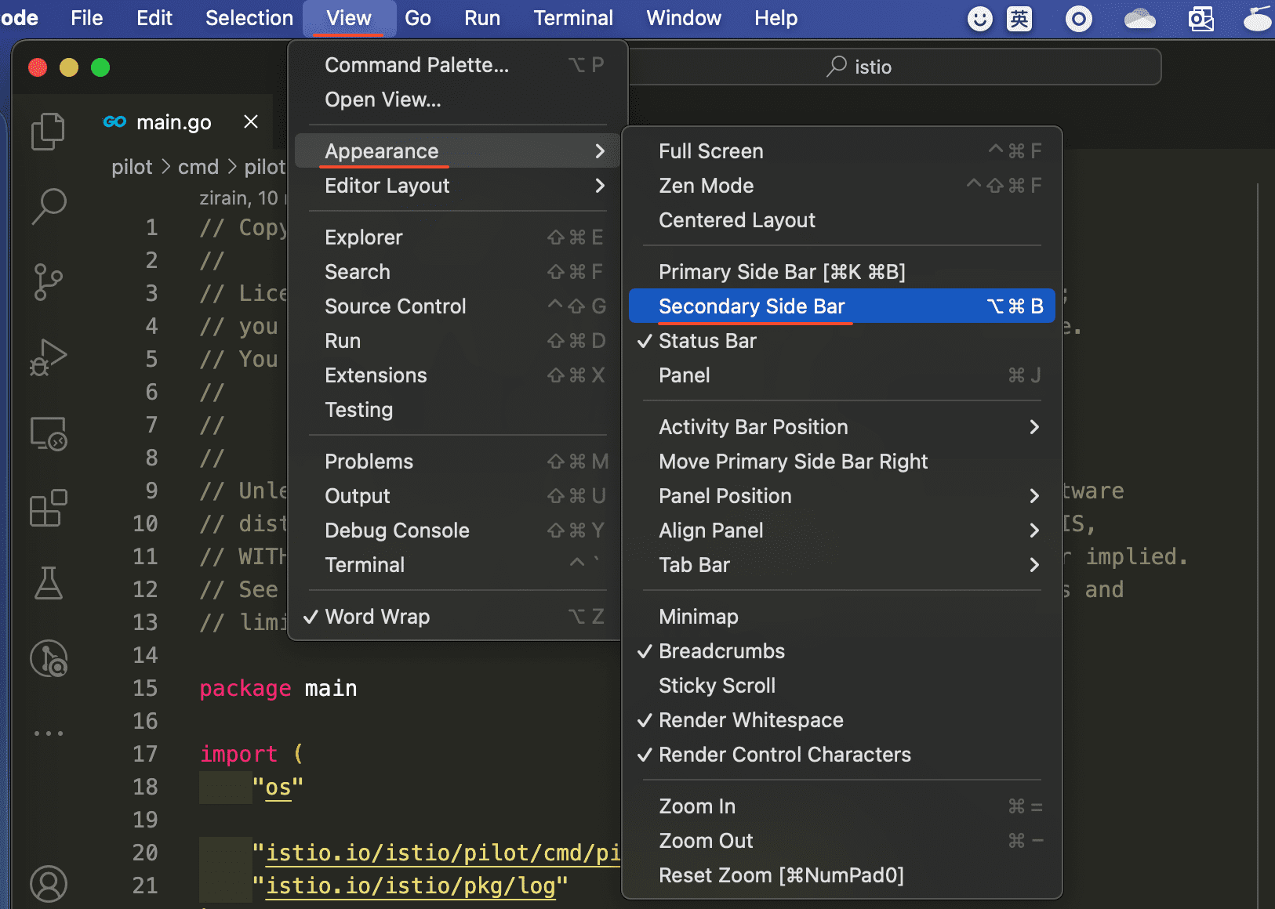The width and height of the screenshot is (1275, 909).
Task: Enable Sticky Scroll
Action: click(x=842, y=686)
